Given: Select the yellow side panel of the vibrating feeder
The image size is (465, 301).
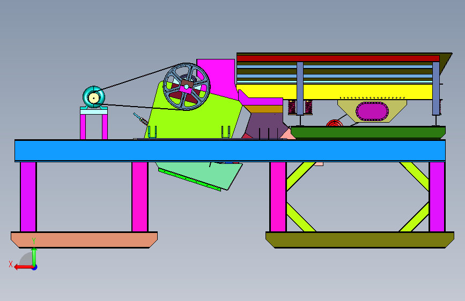Looking at the screenshot, I should coord(335,92).
